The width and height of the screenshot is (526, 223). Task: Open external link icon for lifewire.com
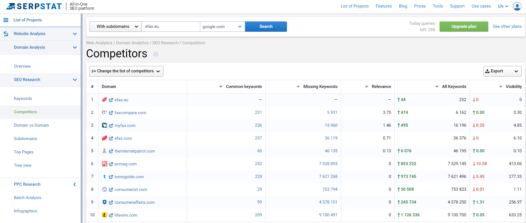pos(111,215)
